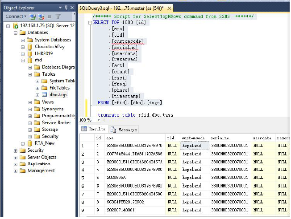Select Security under rfid database

click(50, 137)
